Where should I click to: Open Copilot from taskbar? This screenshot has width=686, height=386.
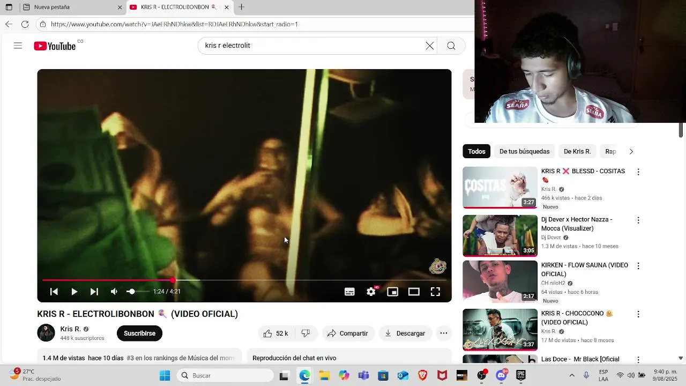[344, 375]
